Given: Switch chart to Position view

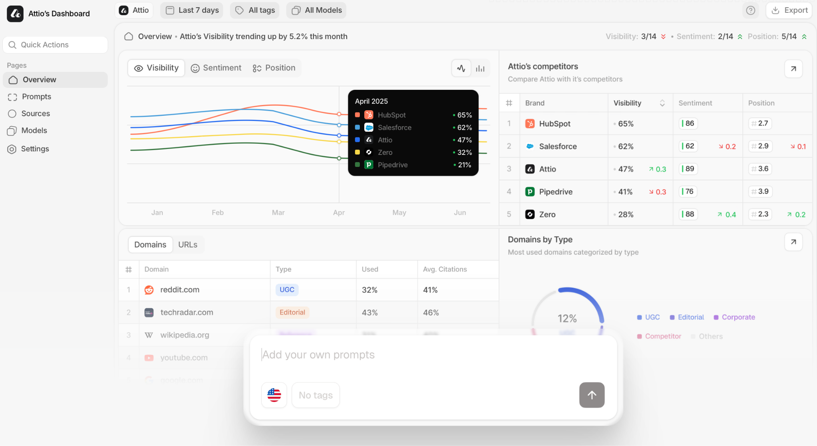Looking at the screenshot, I should coord(274,68).
